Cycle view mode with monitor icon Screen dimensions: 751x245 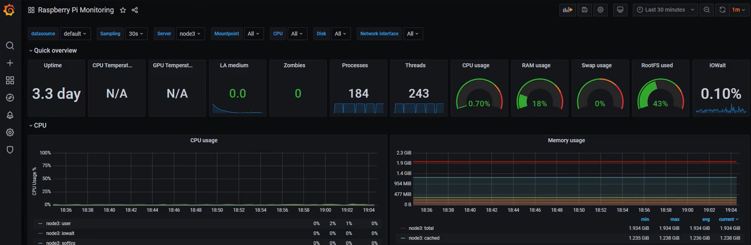[x=620, y=10]
